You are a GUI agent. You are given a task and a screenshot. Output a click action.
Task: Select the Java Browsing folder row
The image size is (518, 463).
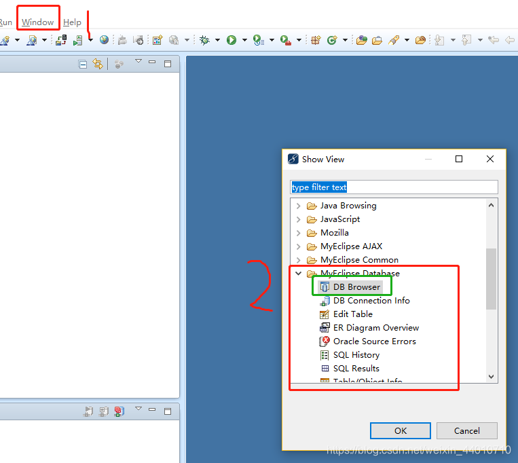tap(341, 206)
